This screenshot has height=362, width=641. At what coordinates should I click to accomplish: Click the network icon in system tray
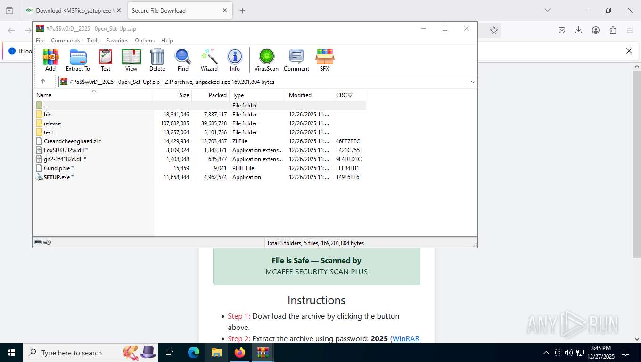pyautogui.click(x=579, y=353)
